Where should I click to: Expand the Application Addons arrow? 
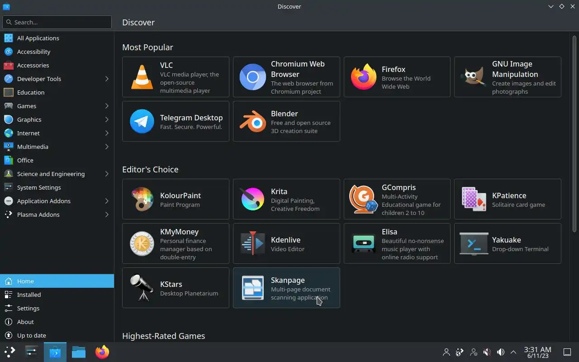click(x=107, y=201)
